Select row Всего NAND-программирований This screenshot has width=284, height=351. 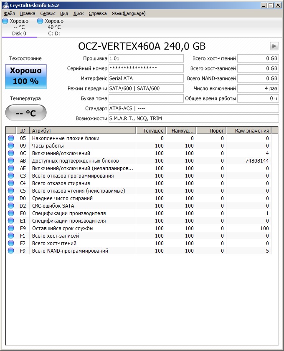138,251
